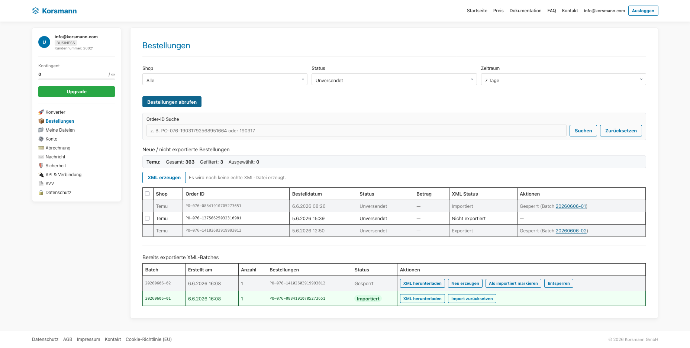Click order ID PO-076-08841910705273651 in the orders table
The width and height of the screenshot is (690, 348).
click(213, 206)
